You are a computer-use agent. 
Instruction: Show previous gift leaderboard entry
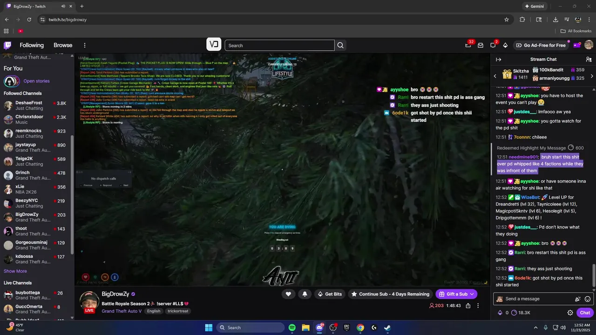[495, 75]
